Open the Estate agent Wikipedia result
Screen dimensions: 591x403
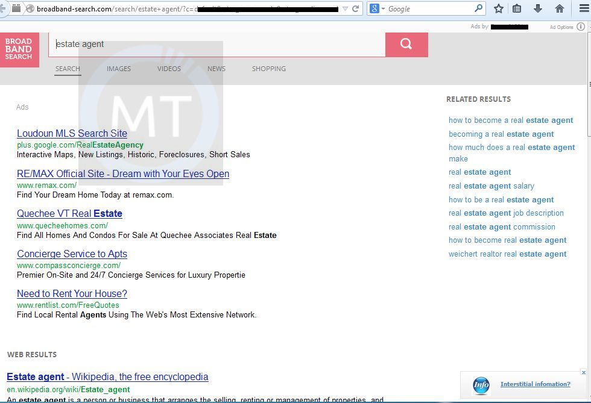(107, 376)
